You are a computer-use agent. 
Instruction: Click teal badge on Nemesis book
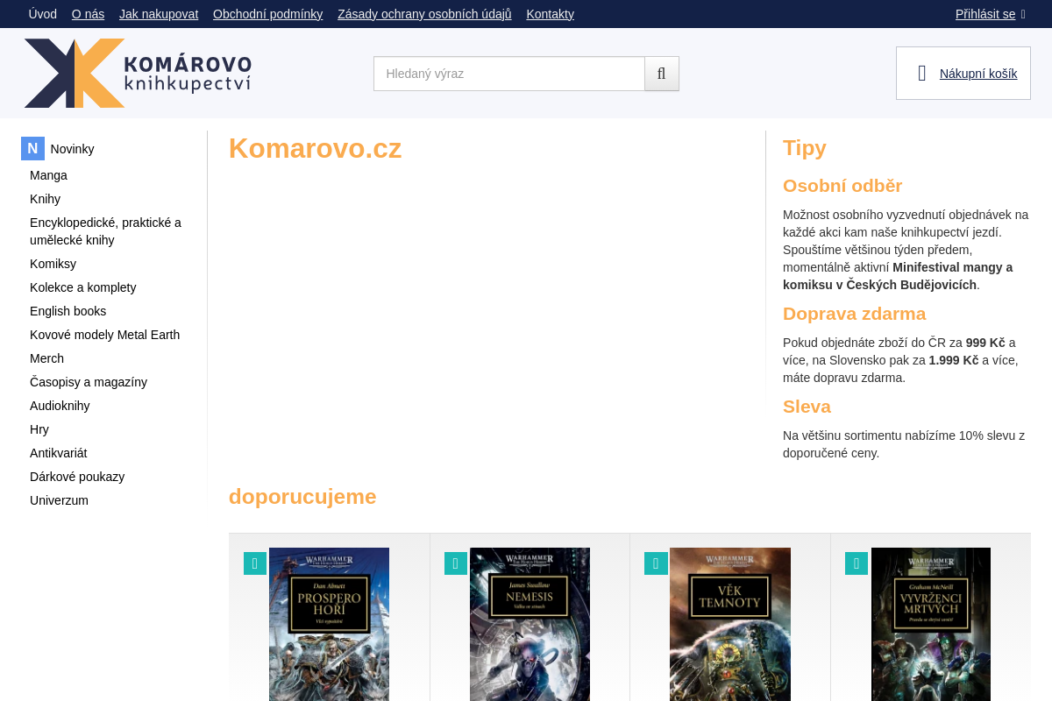456,563
